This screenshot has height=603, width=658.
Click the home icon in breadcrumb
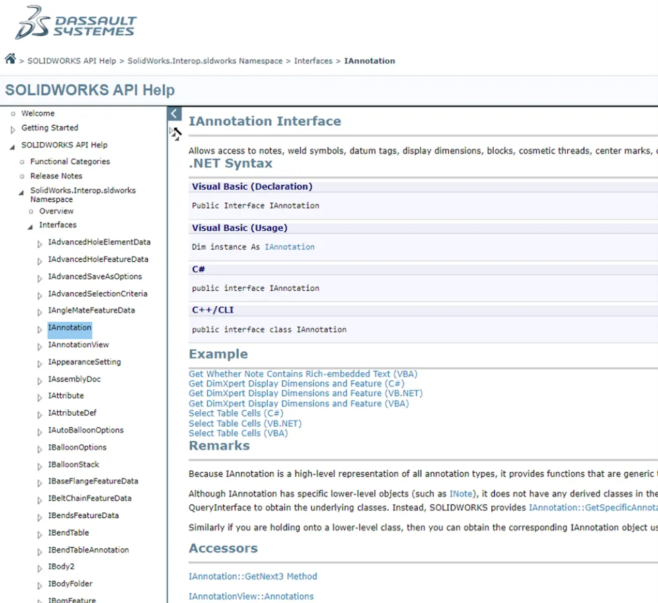(11, 59)
